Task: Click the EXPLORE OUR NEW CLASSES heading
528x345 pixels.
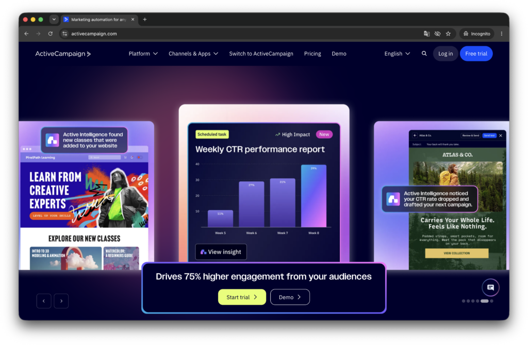Action: (84, 239)
